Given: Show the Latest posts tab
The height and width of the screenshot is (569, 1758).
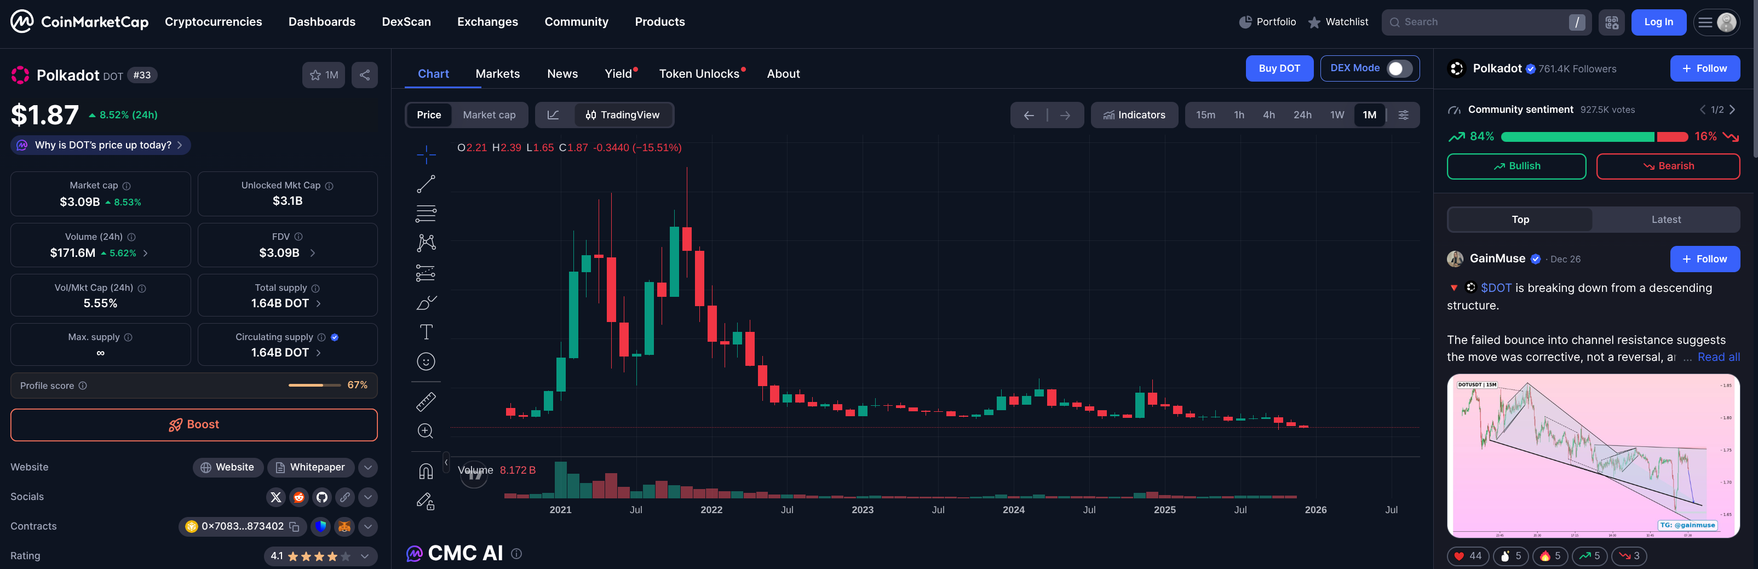Looking at the screenshot, I should [1666, 220].
